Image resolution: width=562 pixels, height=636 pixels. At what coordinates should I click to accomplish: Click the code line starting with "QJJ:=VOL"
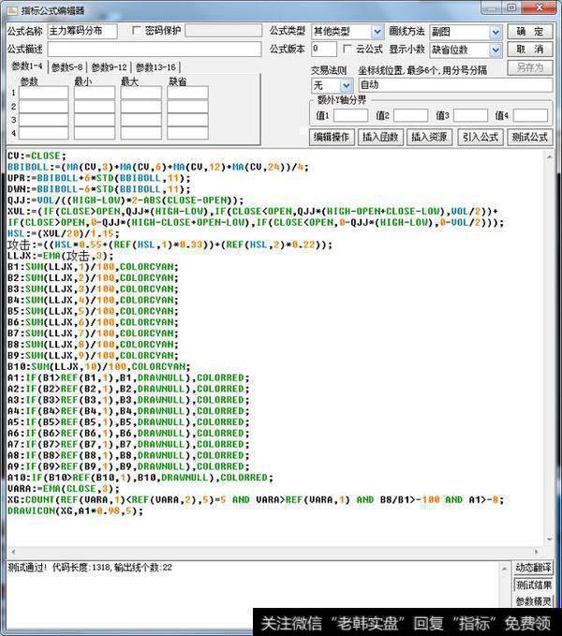click(x=126, y=200)
